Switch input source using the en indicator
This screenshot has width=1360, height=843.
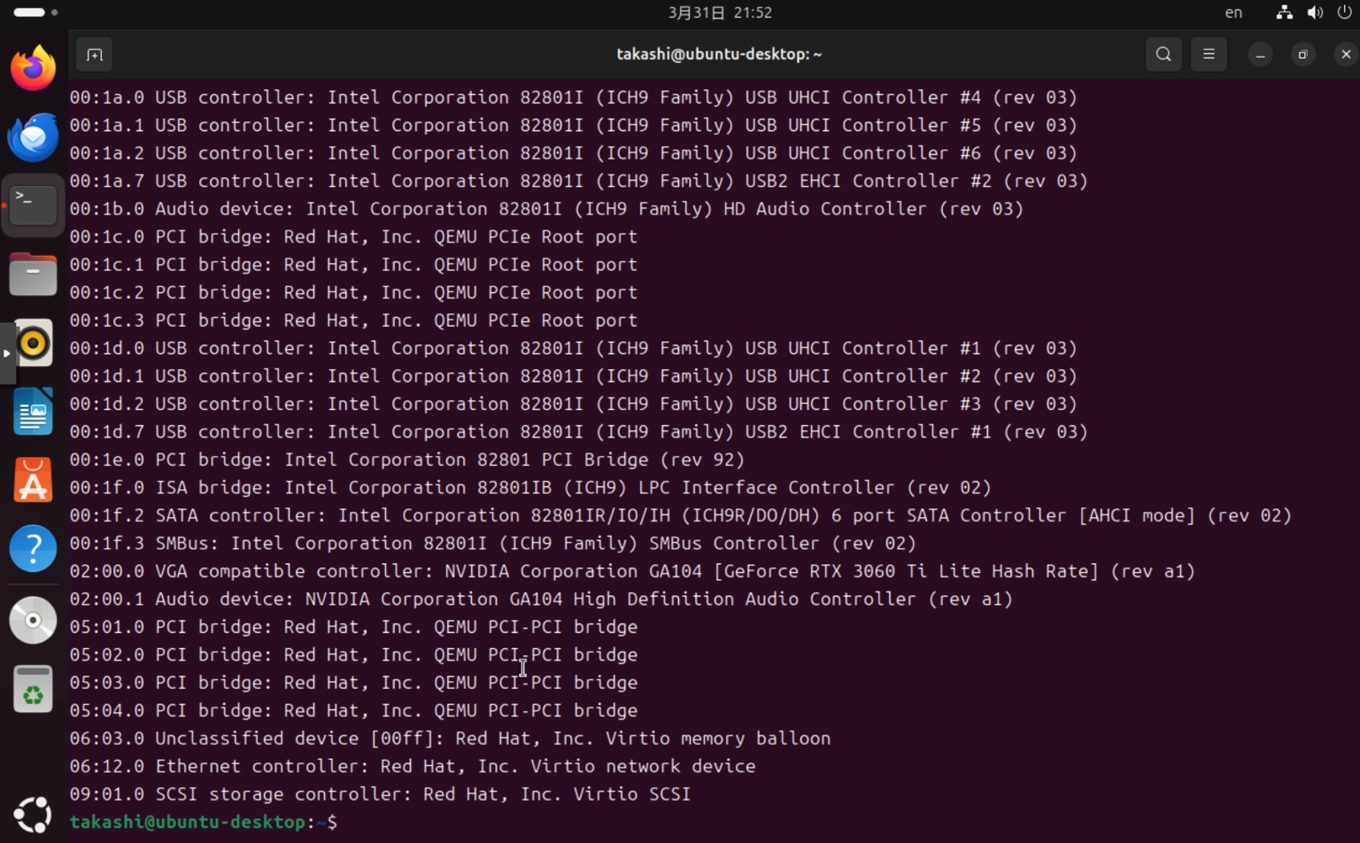(1233, 12)
